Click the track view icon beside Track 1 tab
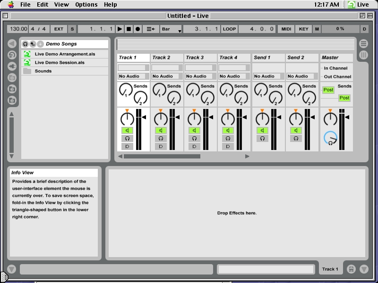 351,269
